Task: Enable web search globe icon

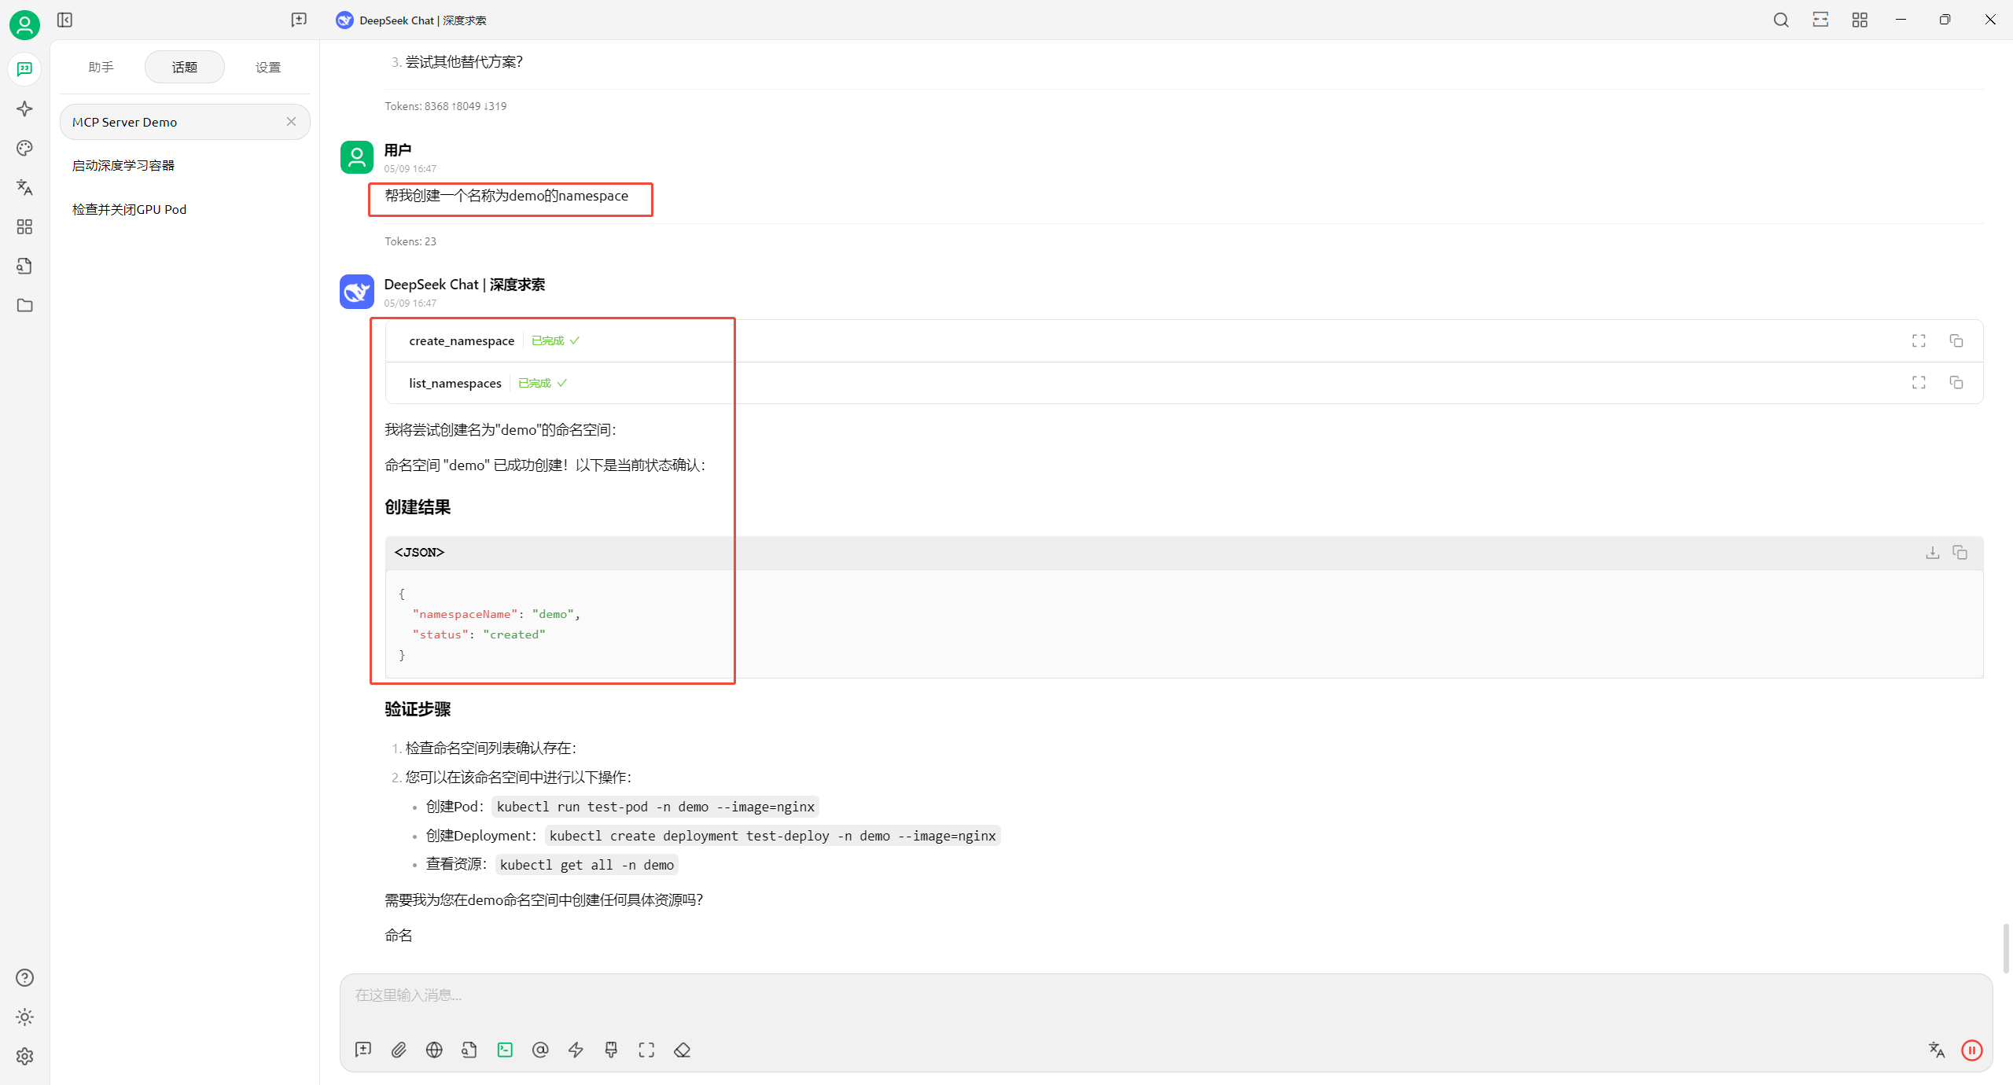Action: tap(434, 1050)
